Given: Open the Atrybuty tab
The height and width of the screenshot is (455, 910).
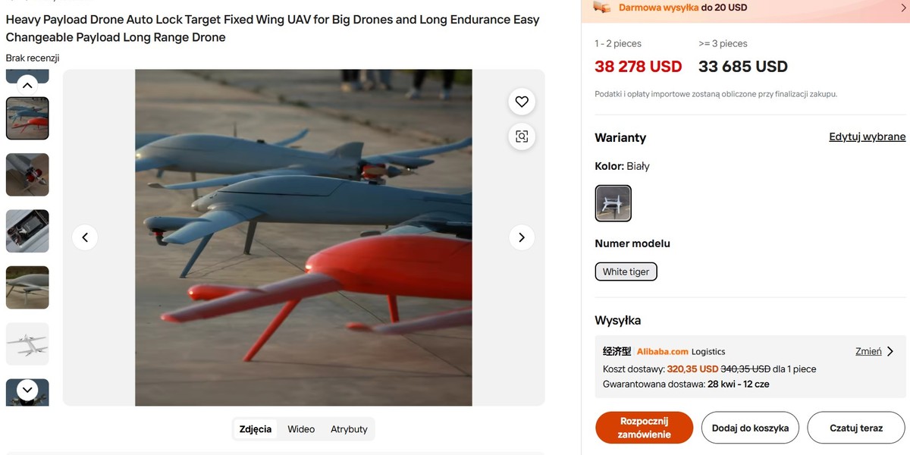Looking at the screenshot, I should [x=349, y=428].
